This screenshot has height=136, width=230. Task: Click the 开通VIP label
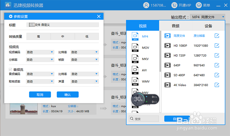point(185,5)
